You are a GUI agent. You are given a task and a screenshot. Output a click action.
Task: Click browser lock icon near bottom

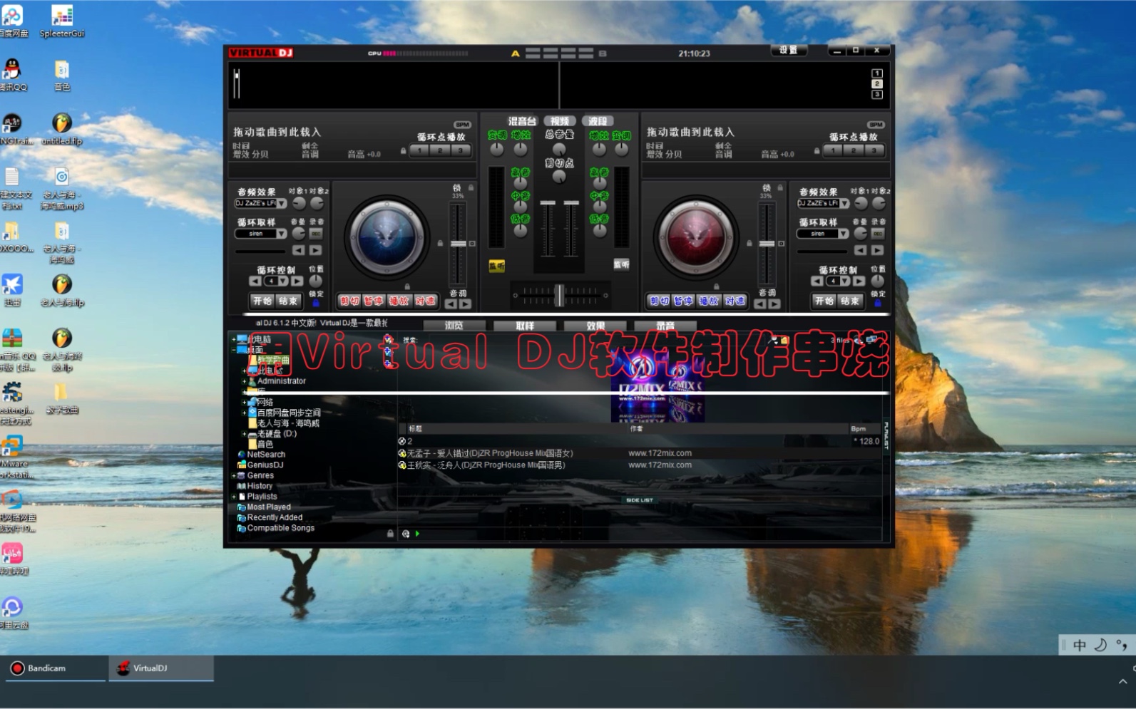pyautogui.click(x=390, y=534)
